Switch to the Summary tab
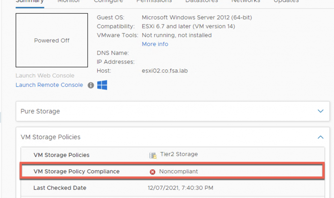Image resolution: width=334 pixels, height=198 pixels. tap(30, 1)
